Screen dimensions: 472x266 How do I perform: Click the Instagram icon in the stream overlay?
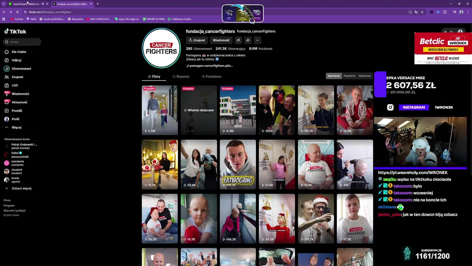[390, 107]
